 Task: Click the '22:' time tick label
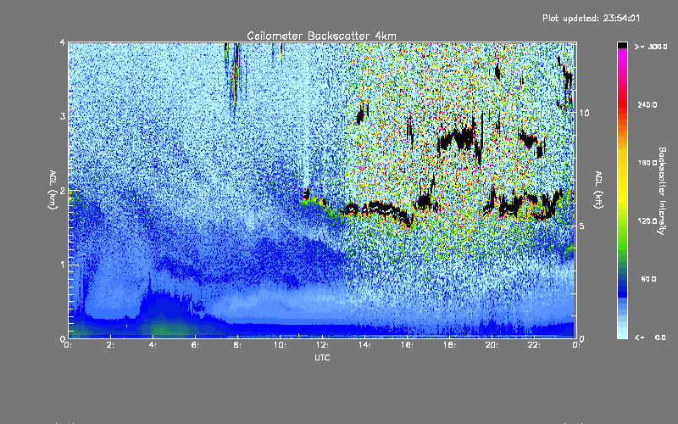click(534, 345)
